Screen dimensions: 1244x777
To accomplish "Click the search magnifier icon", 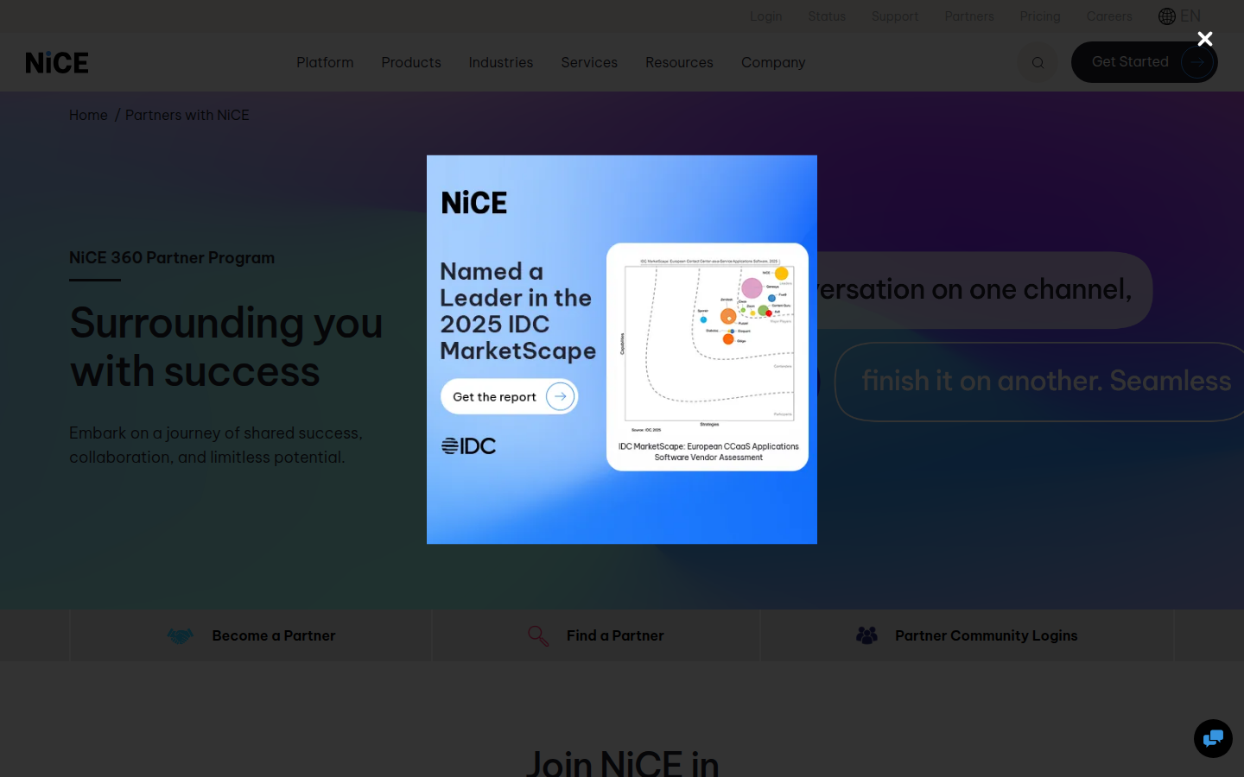I will click(1038, 62).
